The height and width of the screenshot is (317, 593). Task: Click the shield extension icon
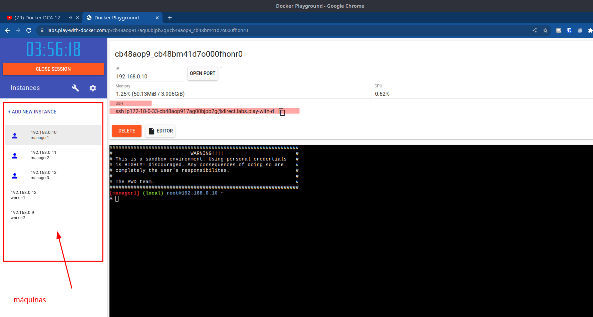569,30
